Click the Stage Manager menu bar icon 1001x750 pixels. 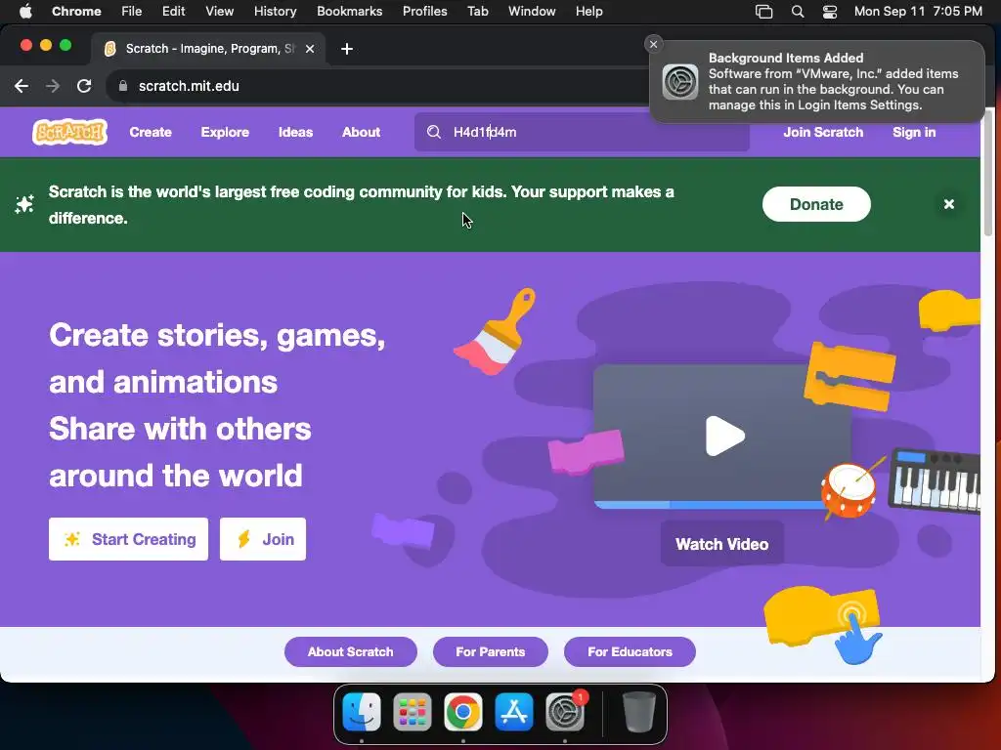764,12
